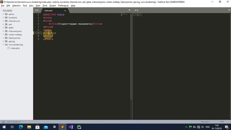Expand the sait folder arrow
231x130 pixels.
[3, 24]
